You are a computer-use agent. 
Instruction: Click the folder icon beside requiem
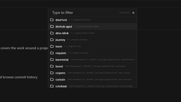52,53
